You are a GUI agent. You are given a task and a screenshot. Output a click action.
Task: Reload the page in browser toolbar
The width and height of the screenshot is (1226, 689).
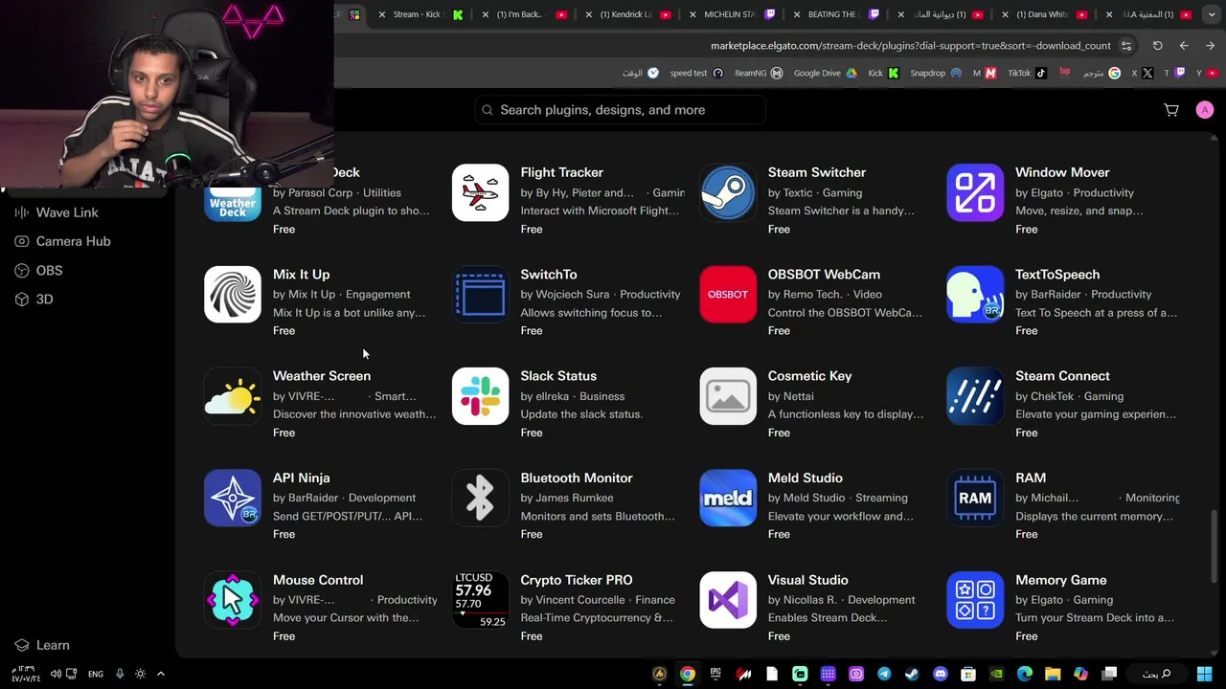click(x=1157, y=46)
